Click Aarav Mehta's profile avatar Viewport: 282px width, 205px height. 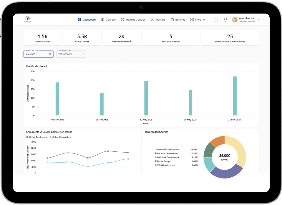click(235, 20)
